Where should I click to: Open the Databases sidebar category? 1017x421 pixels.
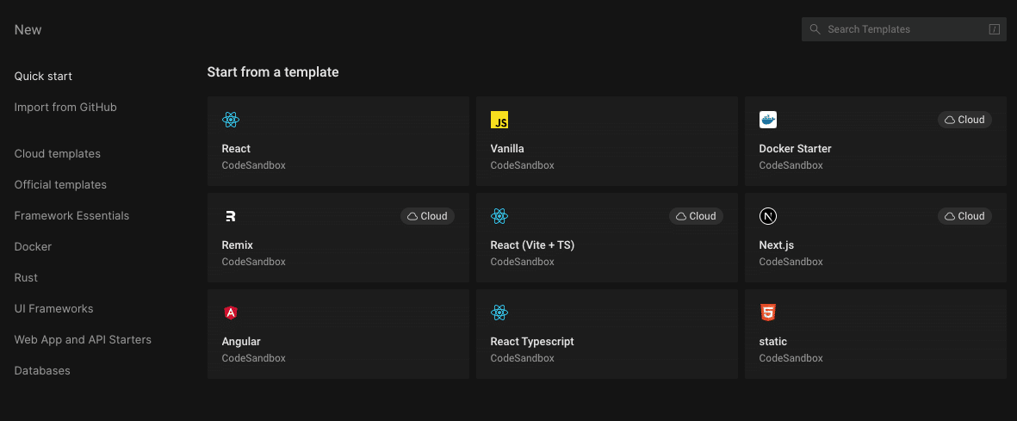point(42,371)
